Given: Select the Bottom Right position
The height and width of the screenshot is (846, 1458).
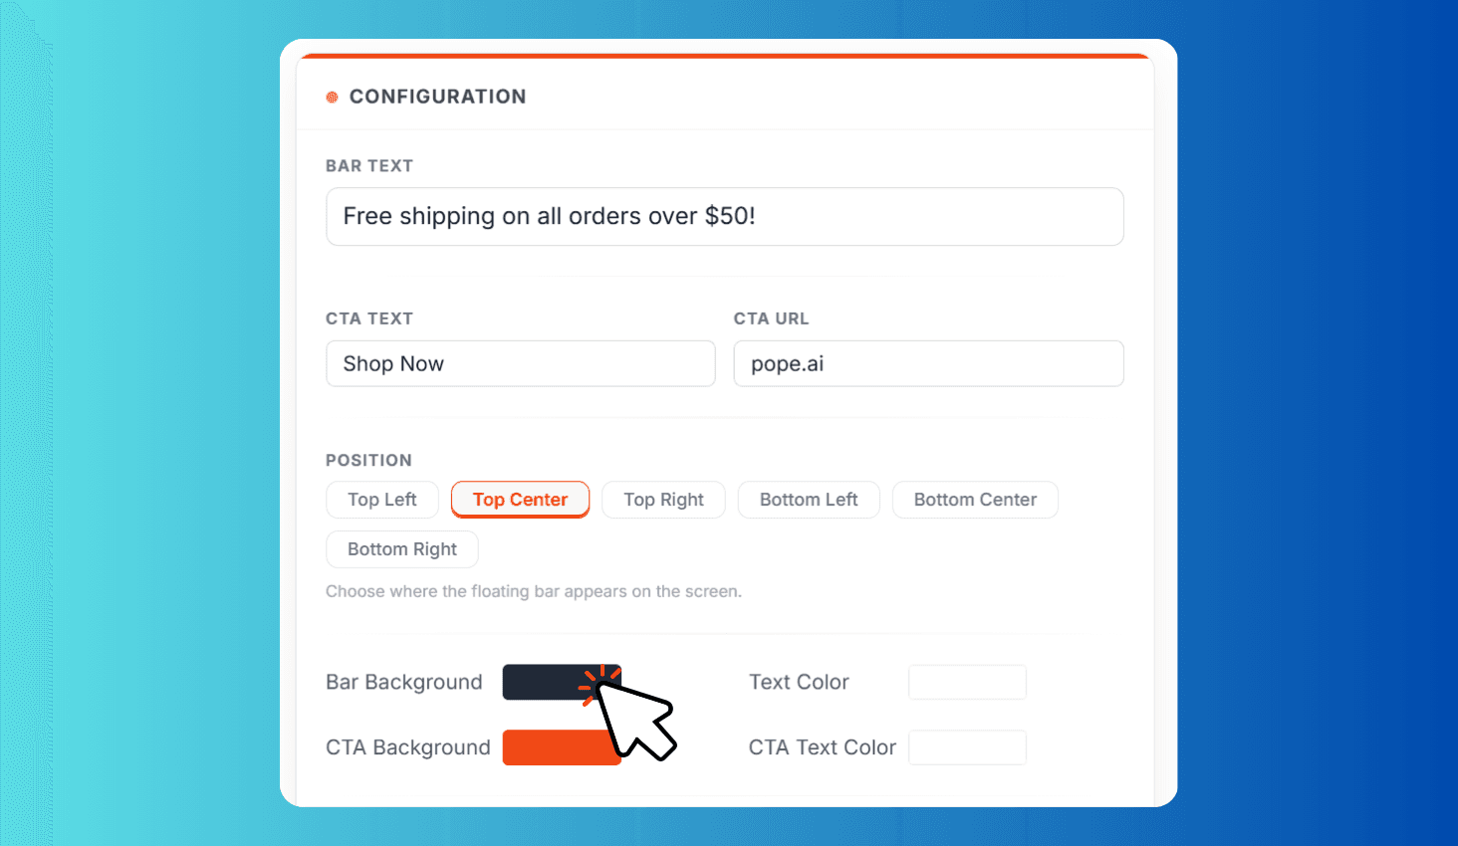Looking at the screenshot, I should pos(402,548).
